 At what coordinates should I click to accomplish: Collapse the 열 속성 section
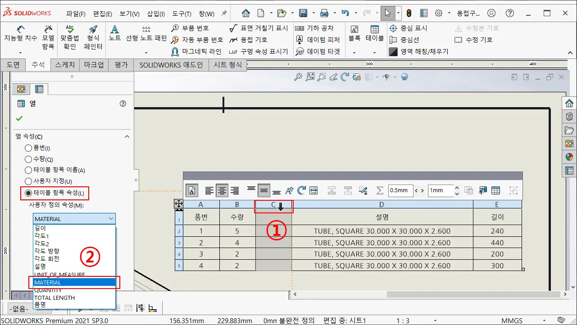click(127, 136)
